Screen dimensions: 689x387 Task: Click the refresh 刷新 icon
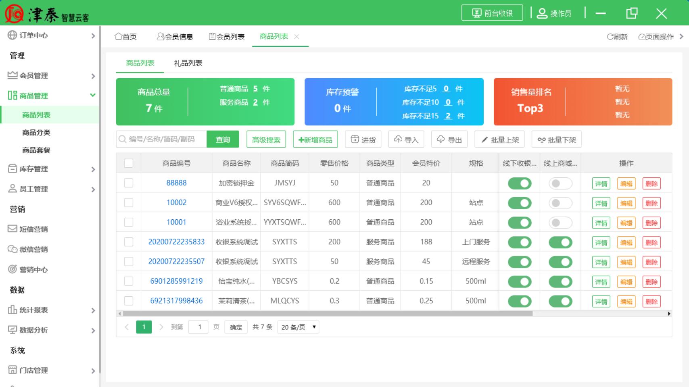pyautogui.click(x=610, y=37)
